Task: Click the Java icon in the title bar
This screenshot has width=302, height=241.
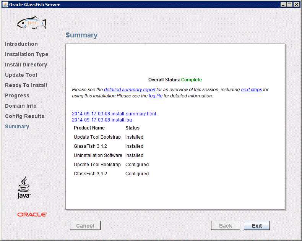Action: point(5,5)
